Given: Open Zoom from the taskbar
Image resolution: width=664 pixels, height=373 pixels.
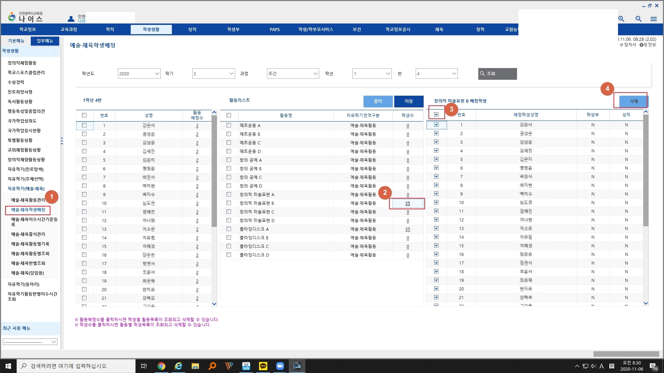Looking at the screenshot, I should (x=280, y=366).
